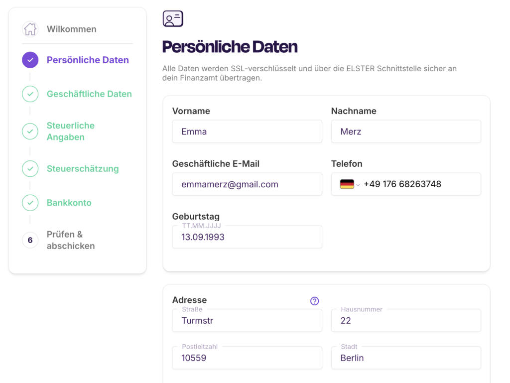Screen dimensions: 510x383
Task: Click the purple checkmark for Persönliche Daten
Action: [x=30, y=60]
